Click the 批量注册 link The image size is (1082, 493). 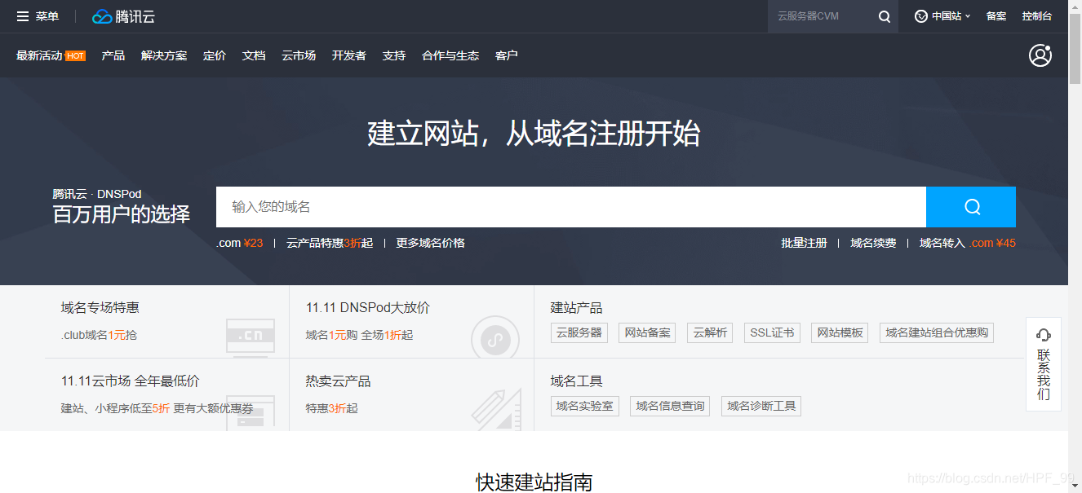(x=804, y=242)
